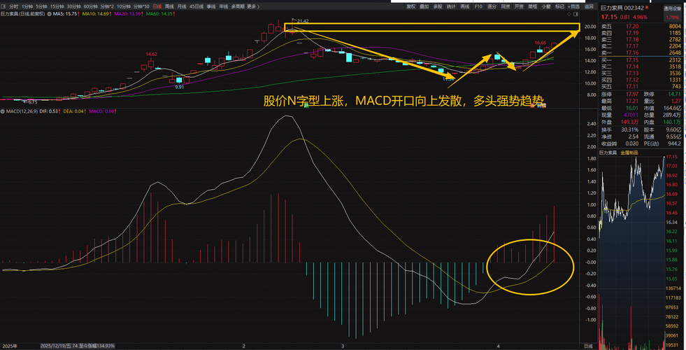The width and height of the screenshot is (686, 350).
Task: Open F10 company info
Action: (x=478, y=6)
